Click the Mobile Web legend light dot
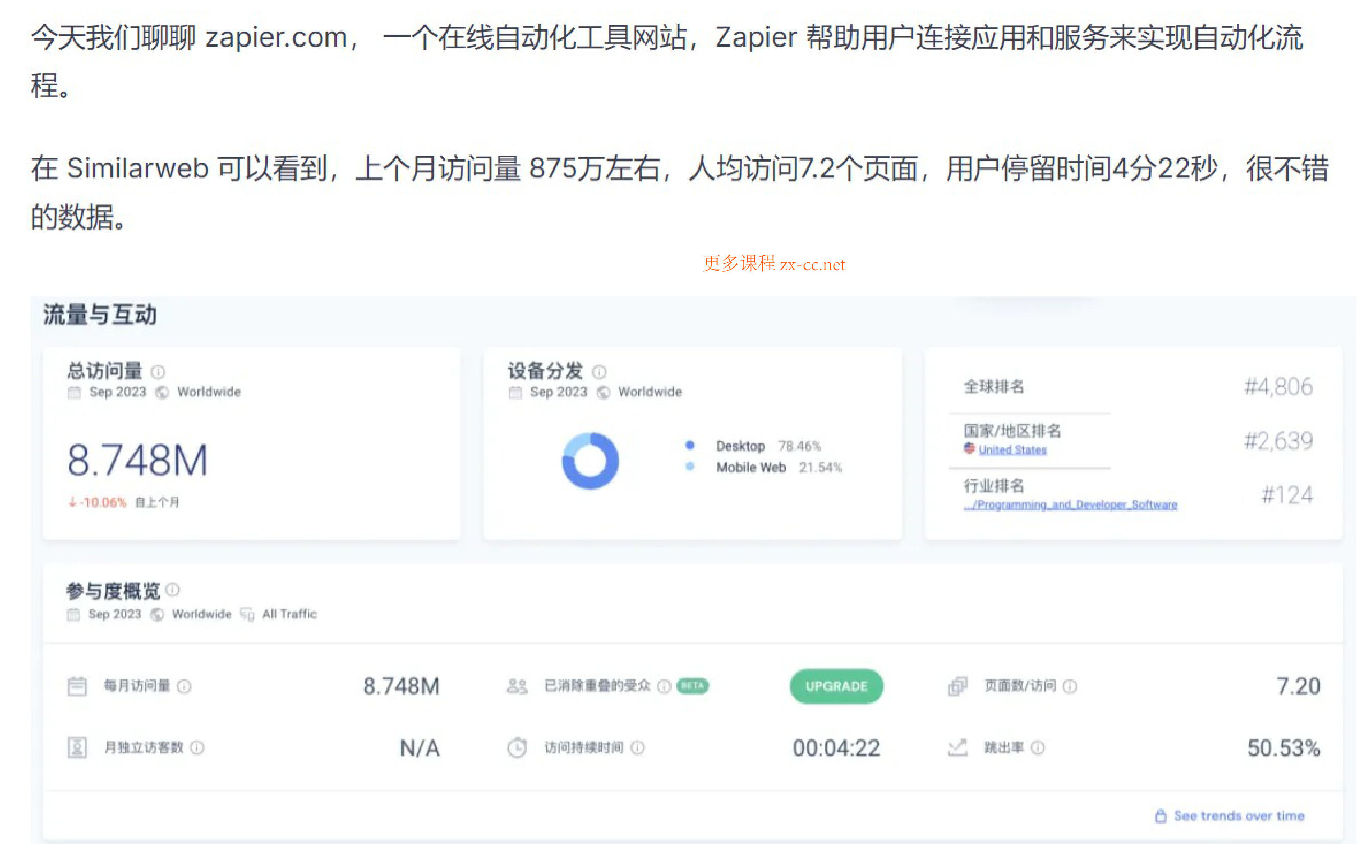 tap(690, 467)
